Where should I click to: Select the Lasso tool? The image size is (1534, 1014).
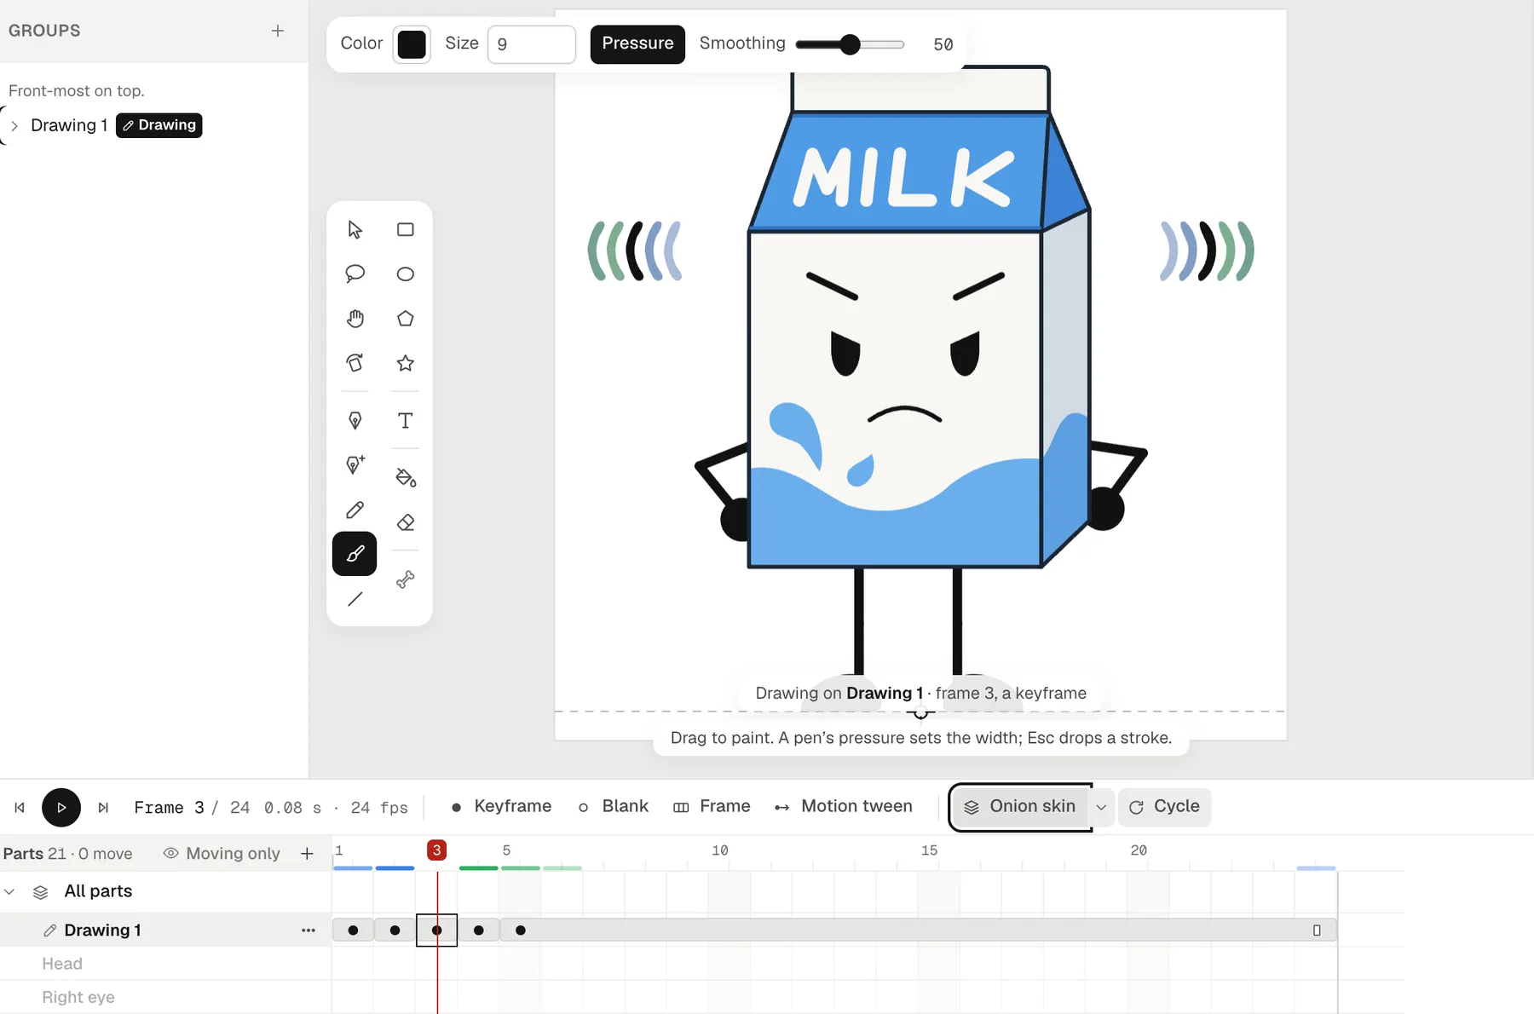(355, 274)
